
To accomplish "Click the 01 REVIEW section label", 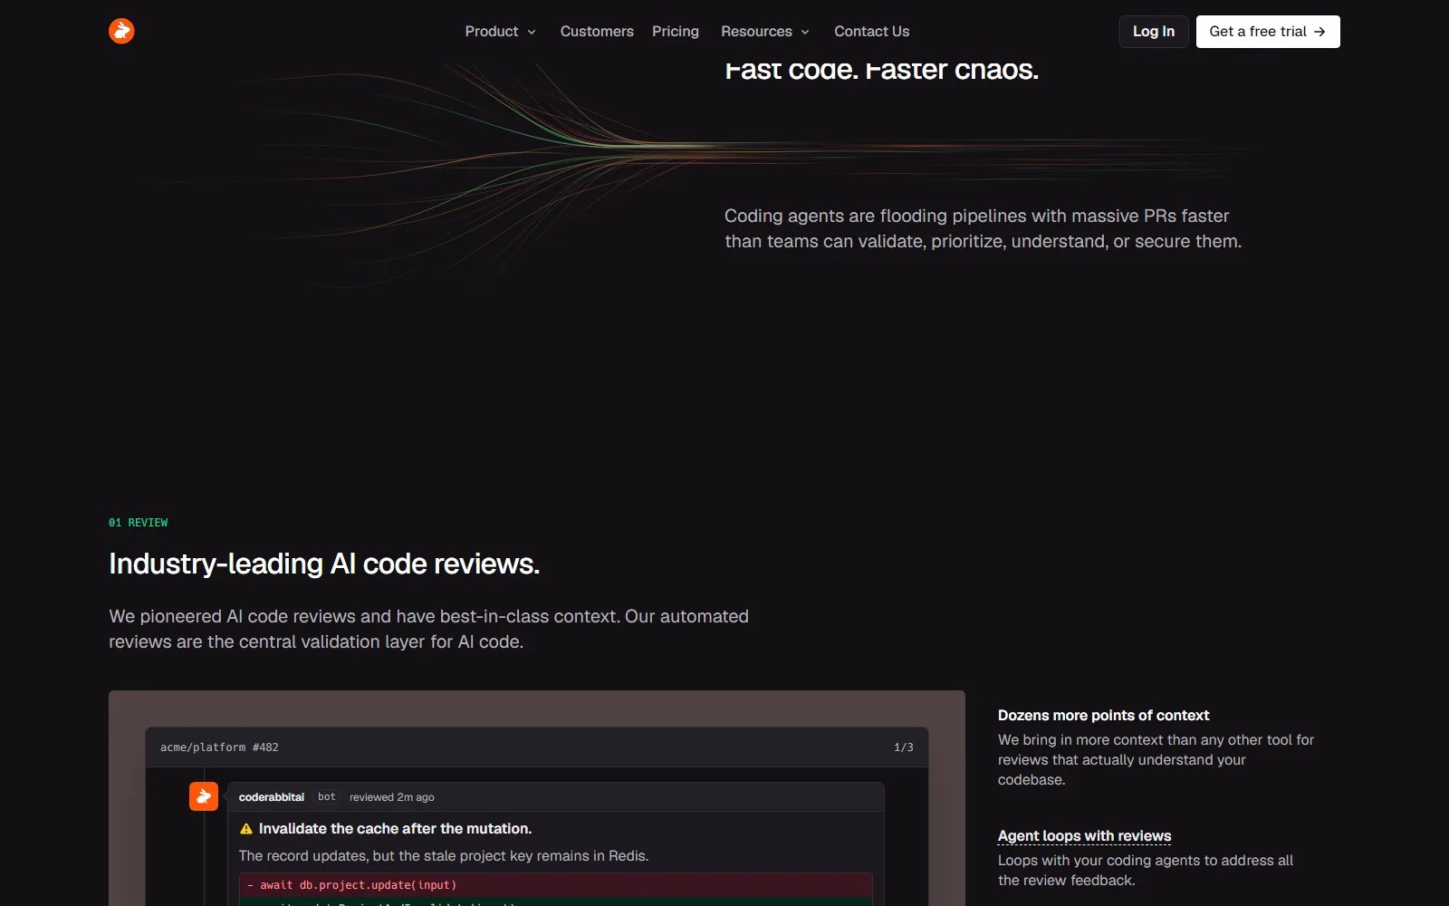I will point(139,523).
